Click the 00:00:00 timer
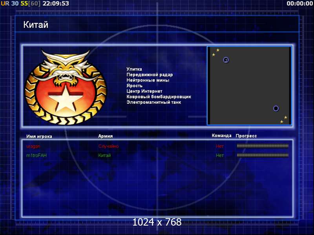The width and height of the screenshot is (314, 235). 299,4
